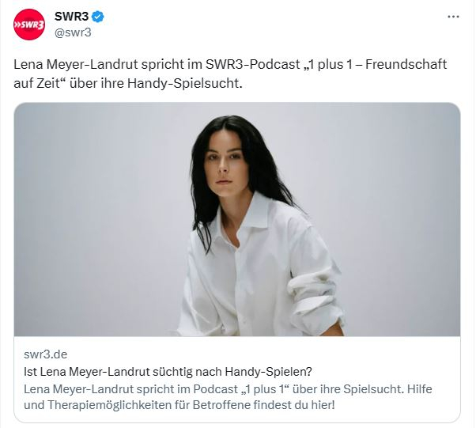
Task: Click the swr3.de domain label
Action: pyautogui.click(x=46, y=354)
